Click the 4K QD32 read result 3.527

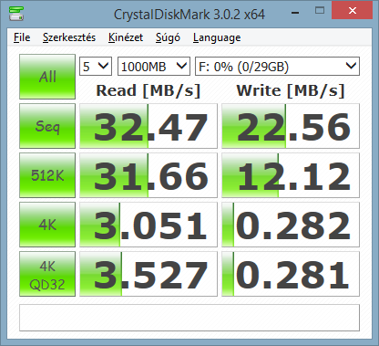[x=149, y=274]
